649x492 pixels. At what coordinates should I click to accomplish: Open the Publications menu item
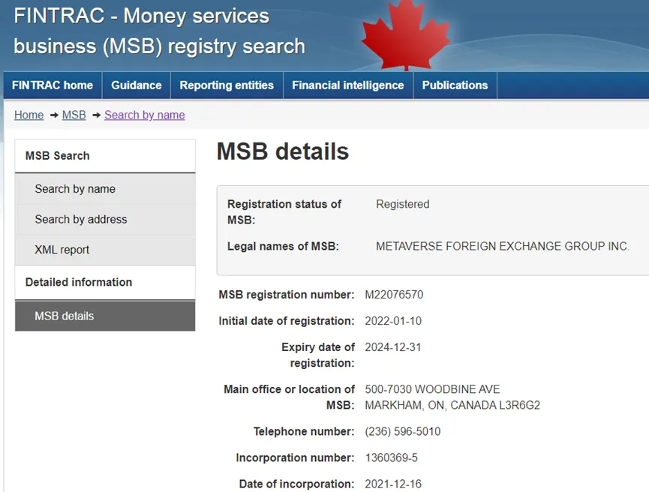(455, 85)
